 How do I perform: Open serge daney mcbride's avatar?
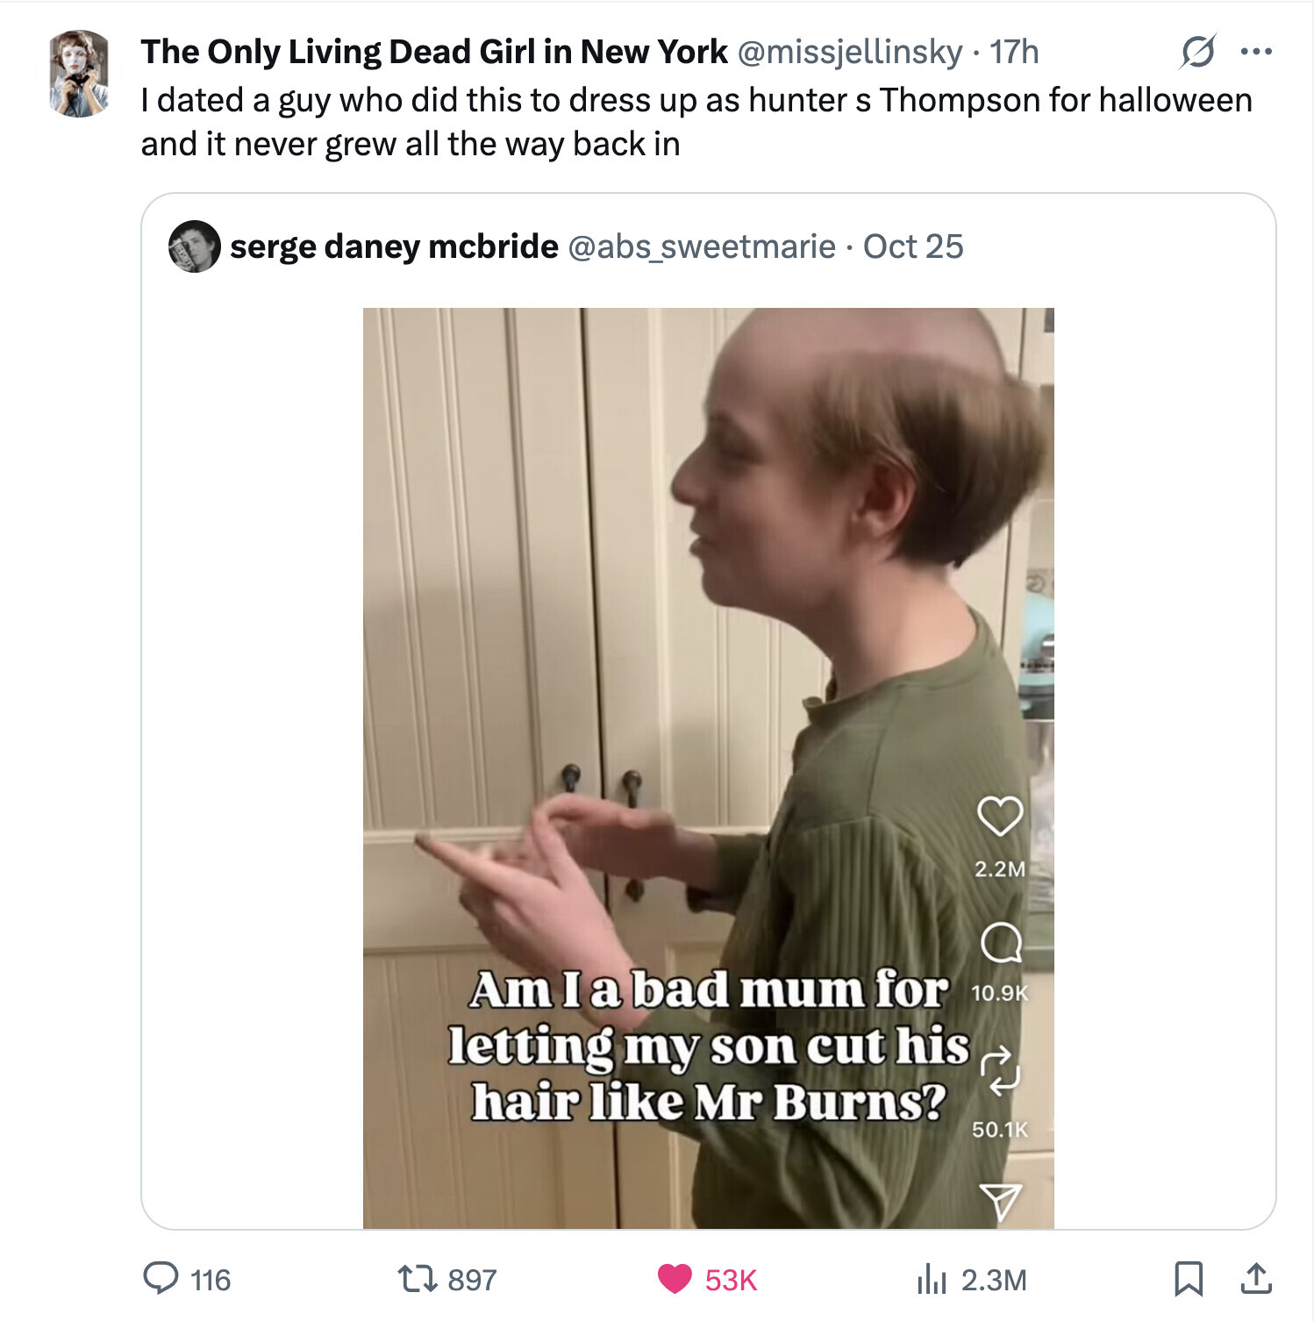pos(194,246)
